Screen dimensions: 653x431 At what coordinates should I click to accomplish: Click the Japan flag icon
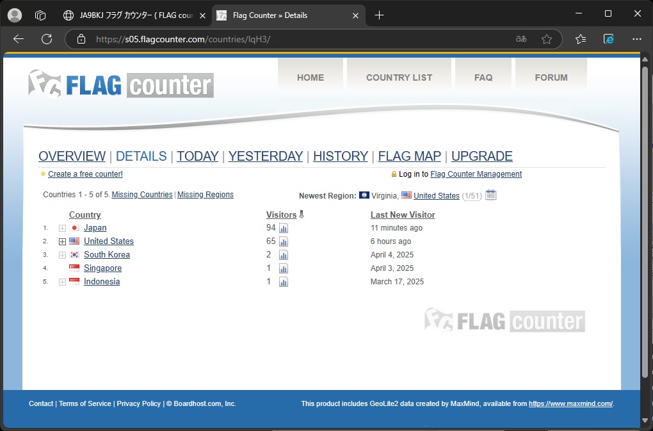(74, 228)
